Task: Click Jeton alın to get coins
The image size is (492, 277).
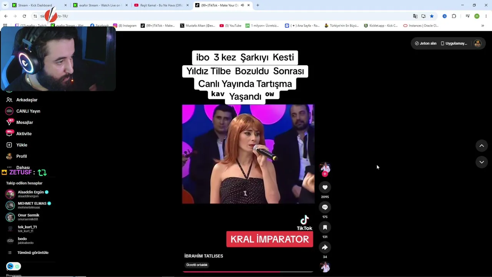Action: (426, 43)
